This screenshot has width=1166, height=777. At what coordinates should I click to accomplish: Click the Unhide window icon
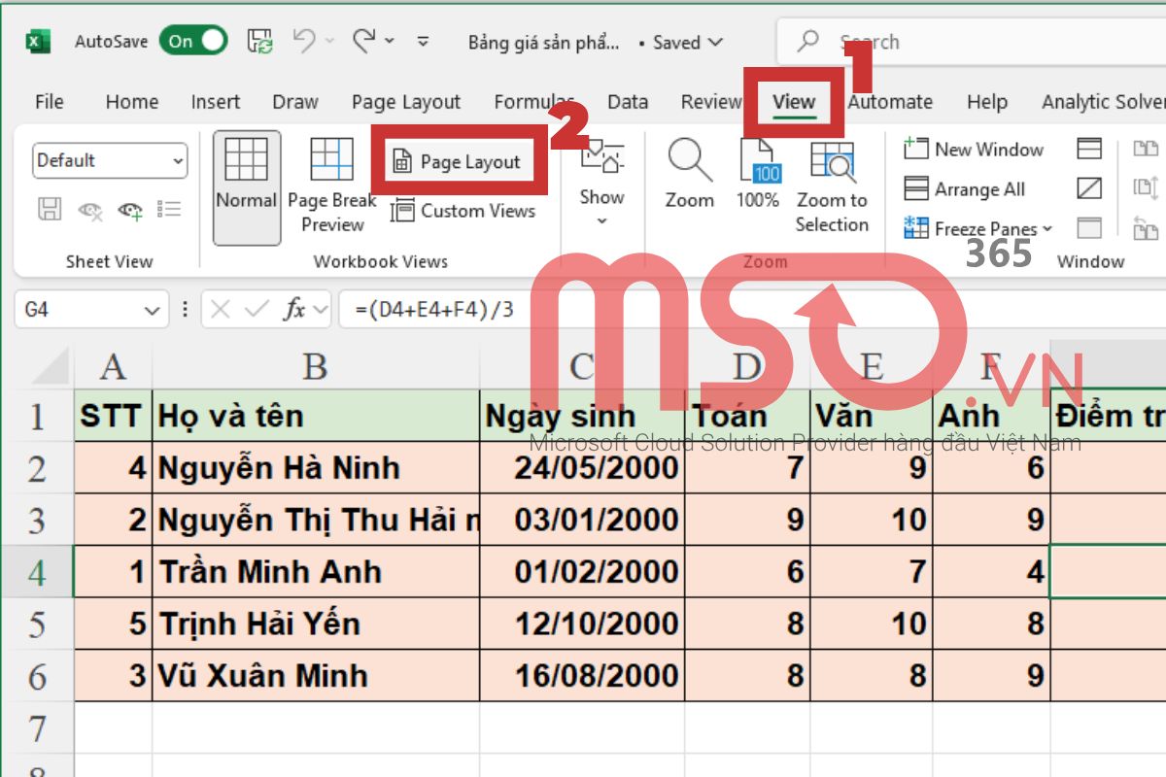coord(1090,228)
